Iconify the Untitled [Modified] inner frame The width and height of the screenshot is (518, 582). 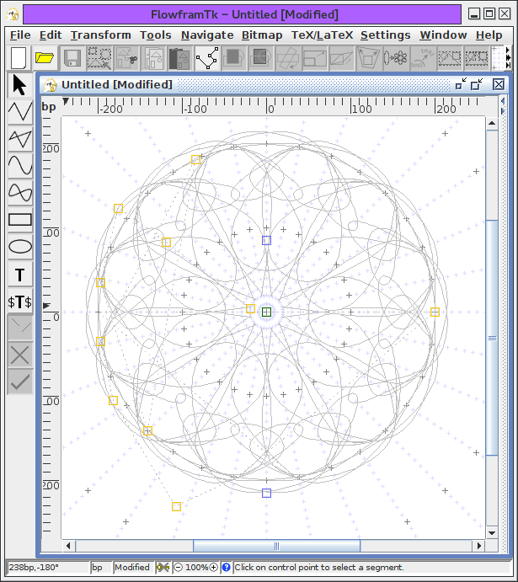click(x=461, y=84)
